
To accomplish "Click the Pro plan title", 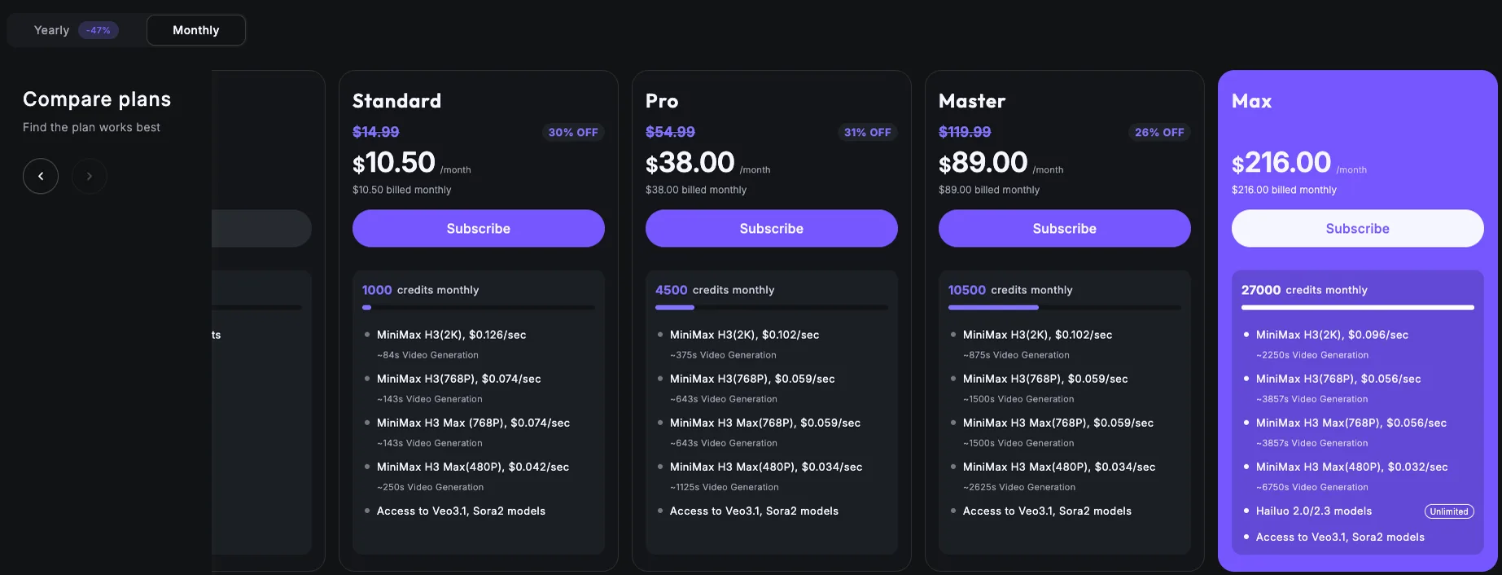I will click(x=662, y=101).
